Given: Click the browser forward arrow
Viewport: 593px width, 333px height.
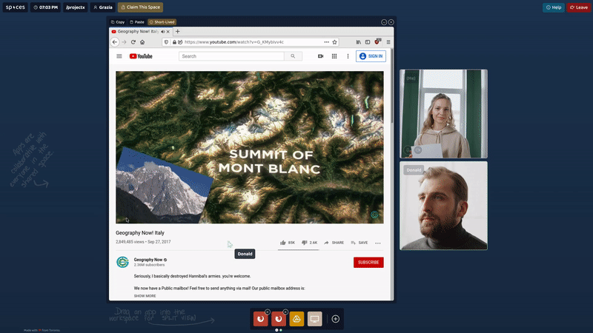Looking at the screenshot, I should [124, 42].
